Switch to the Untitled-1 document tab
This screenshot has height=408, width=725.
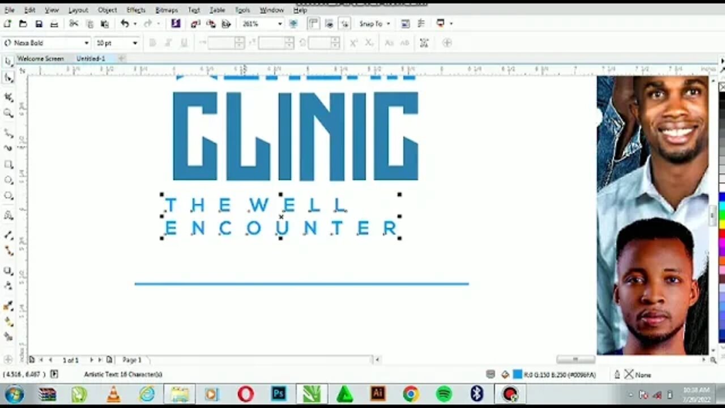coord(91,58)
